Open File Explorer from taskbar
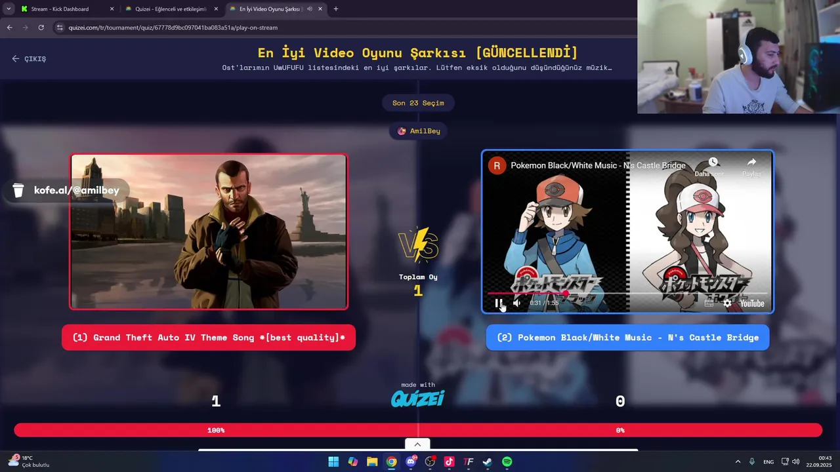Screen dimensions: 840x472 click(372, 462)
